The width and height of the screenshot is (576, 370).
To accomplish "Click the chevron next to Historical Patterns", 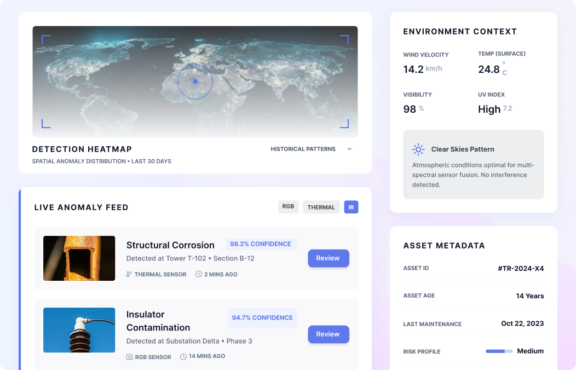I will coord(349,149).
